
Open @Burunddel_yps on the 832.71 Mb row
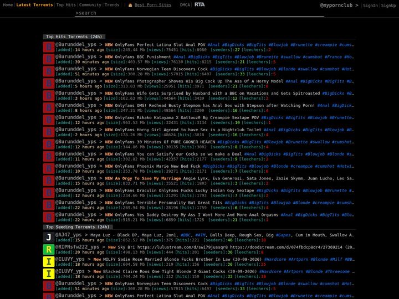point(76,178)
